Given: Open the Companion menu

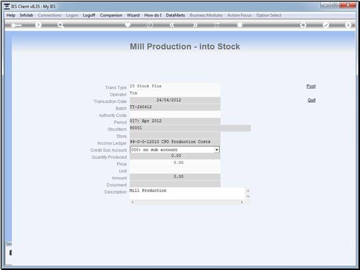Looking at the screenshot, I should (111, 15).
